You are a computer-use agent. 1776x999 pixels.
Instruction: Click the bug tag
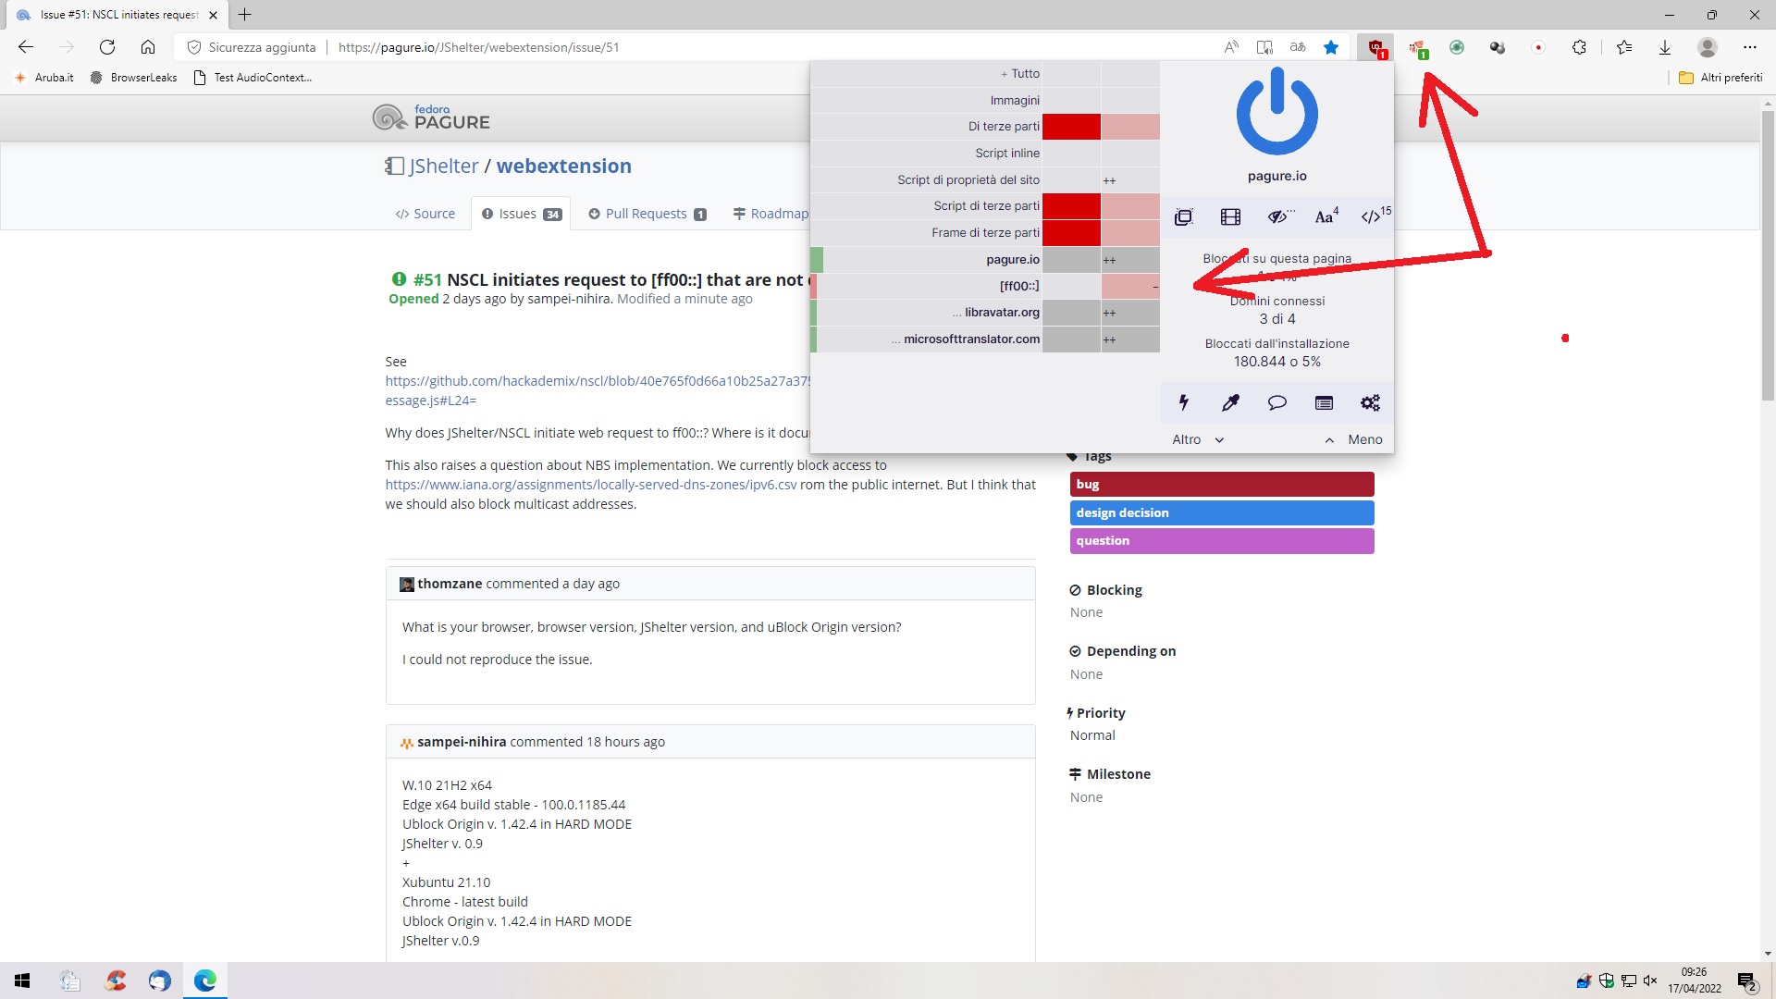coord(1222,485)
